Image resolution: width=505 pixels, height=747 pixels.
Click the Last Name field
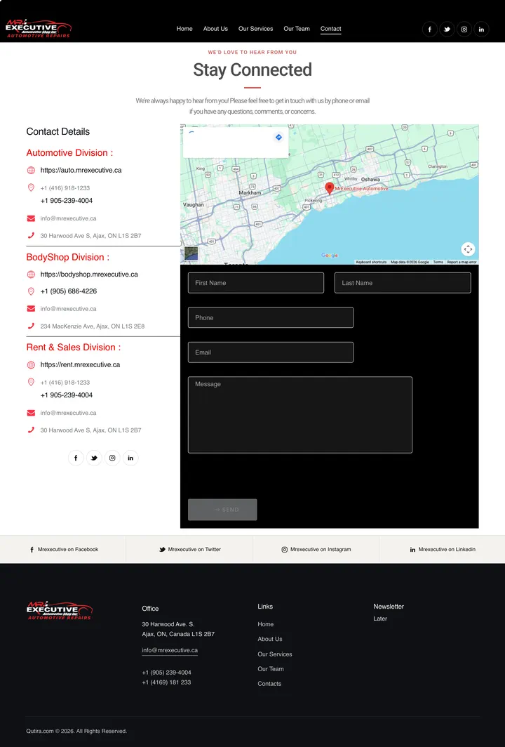pos(403,283)
